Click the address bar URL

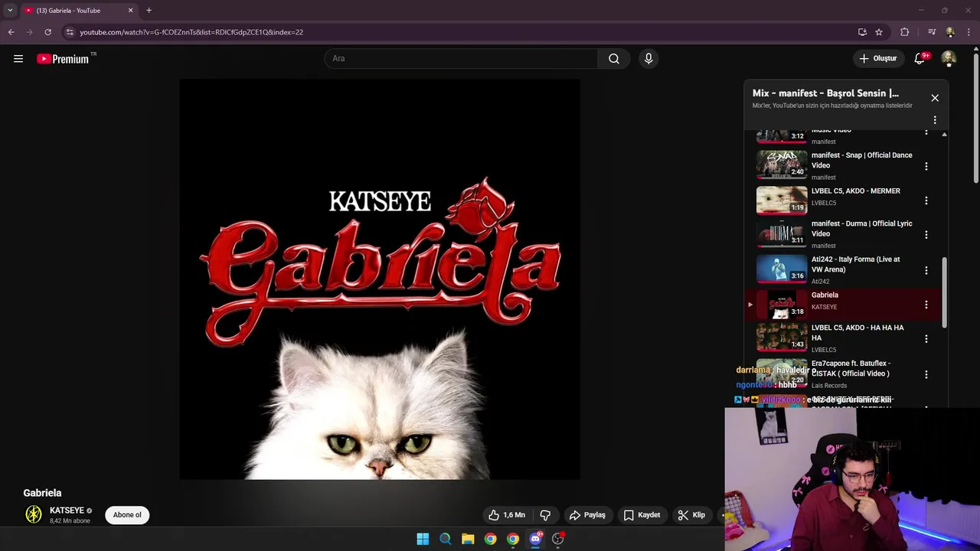[x=191, y=32]
